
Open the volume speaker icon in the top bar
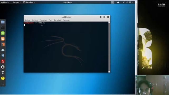[127, 2]
